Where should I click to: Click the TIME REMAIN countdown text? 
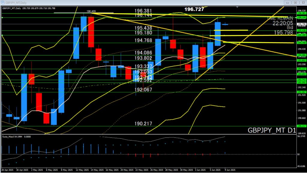280,18
